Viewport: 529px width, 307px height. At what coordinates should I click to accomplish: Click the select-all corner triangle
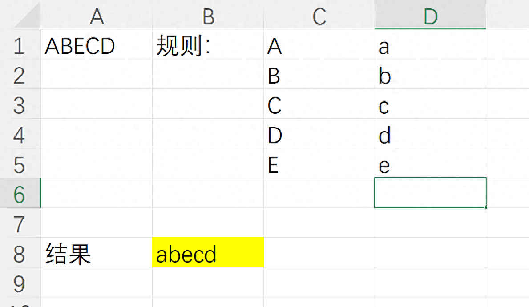coord(28,16)
